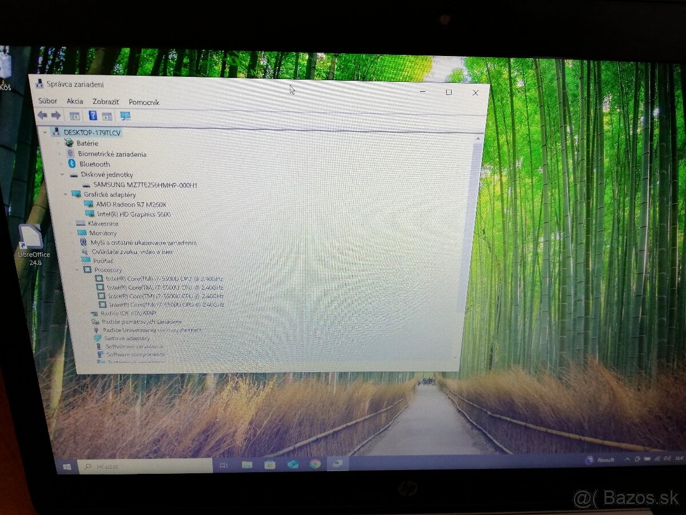The width and height of the screenshot is (686, 515).
Task: Click the Monitory monitor icon
Action: coord(82,233)
